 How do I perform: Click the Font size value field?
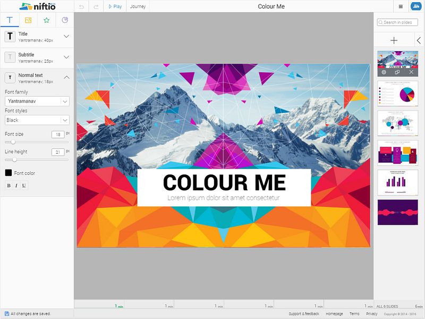point(58,135)
